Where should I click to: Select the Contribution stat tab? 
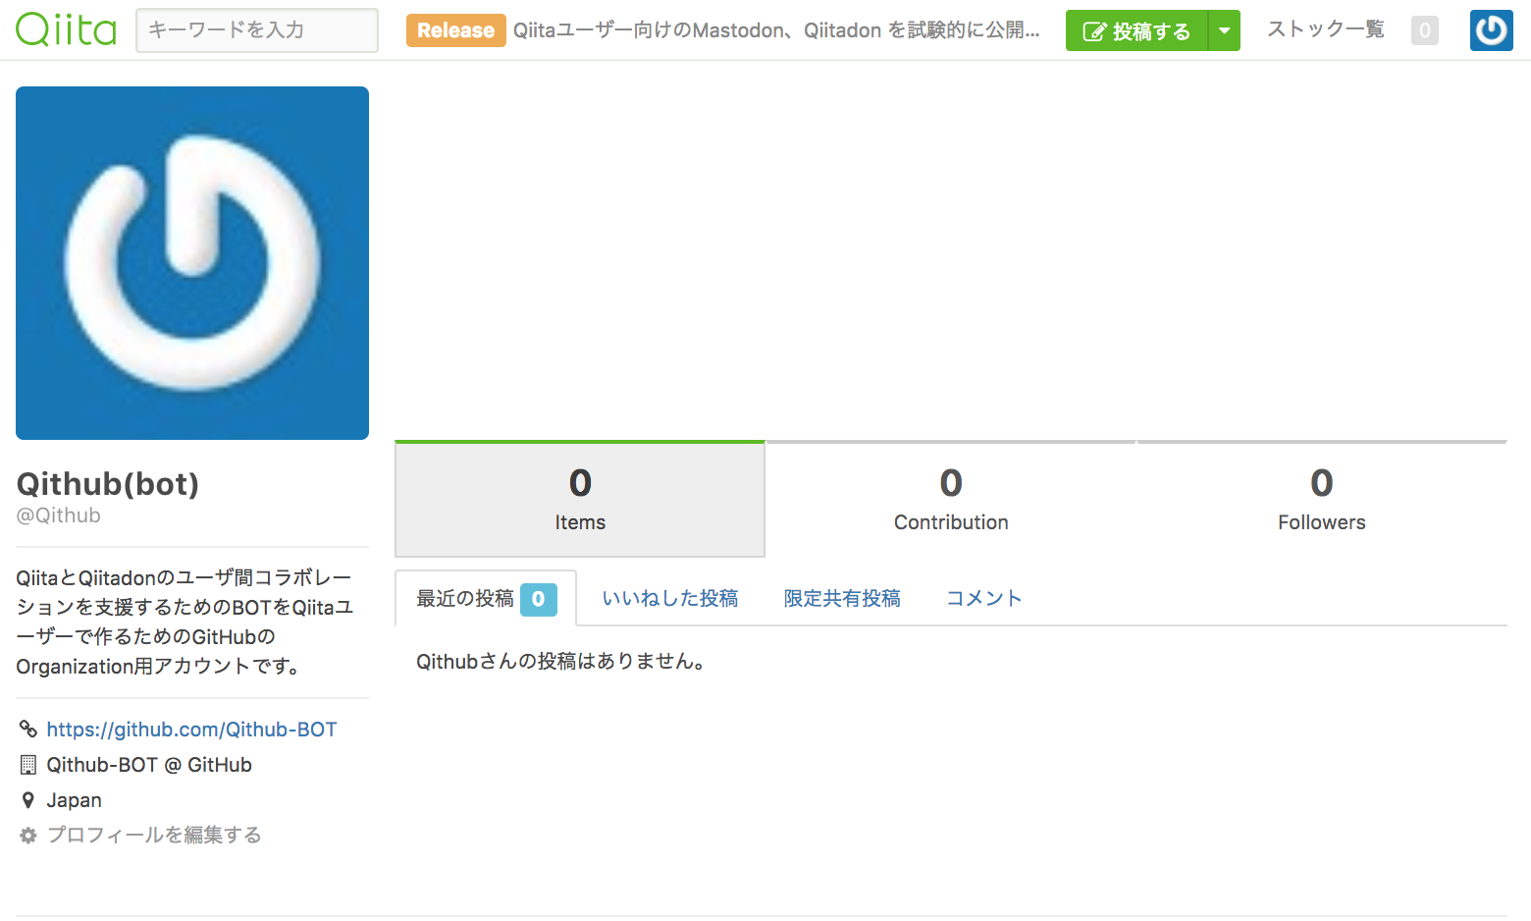tap(951, 499)
